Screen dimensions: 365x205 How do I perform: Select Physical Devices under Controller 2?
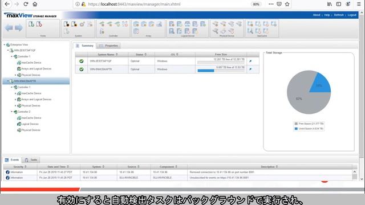point(31,130)
